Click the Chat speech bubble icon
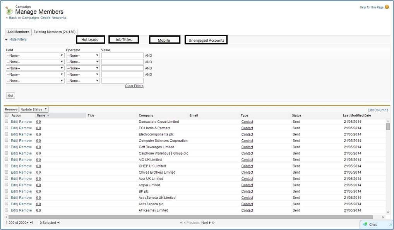This screenshot has height=230, width=394. pyautogui.click(x=365, y=224)
